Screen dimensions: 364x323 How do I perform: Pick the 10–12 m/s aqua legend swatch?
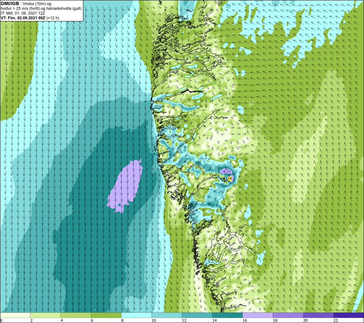167,315
